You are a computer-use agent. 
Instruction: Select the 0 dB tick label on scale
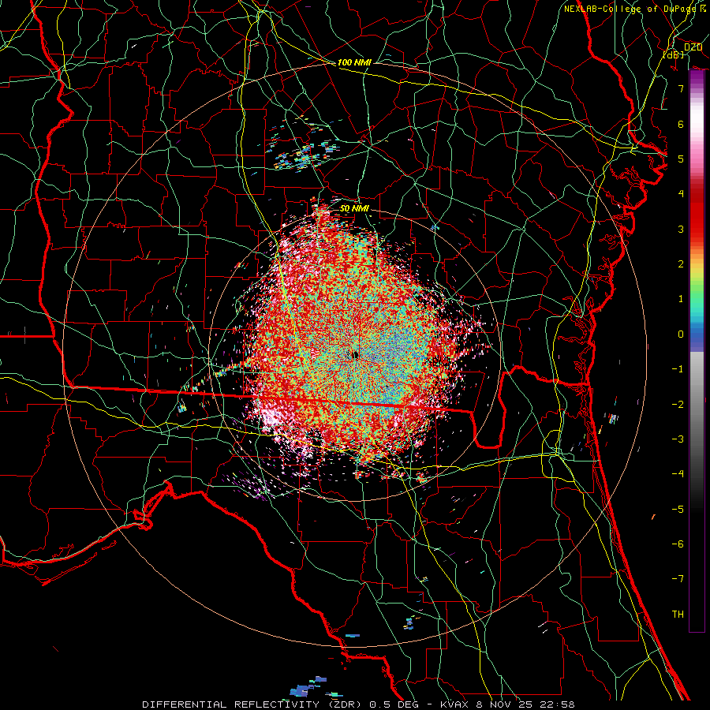681,334
